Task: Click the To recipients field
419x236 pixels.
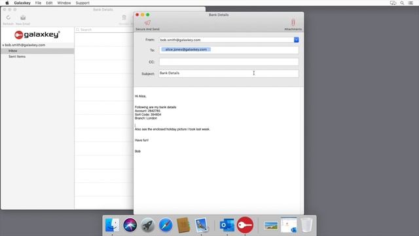Action: pyautogui.click(x=229, y=50)
